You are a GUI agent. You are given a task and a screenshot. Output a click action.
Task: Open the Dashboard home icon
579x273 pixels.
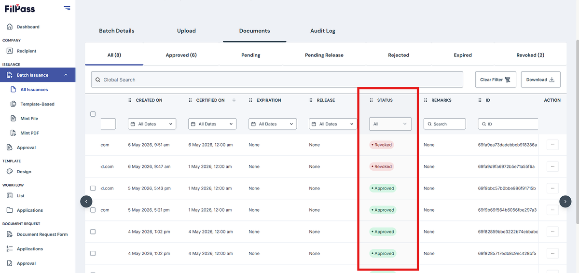pyautogui.click(x=10, y=27)
